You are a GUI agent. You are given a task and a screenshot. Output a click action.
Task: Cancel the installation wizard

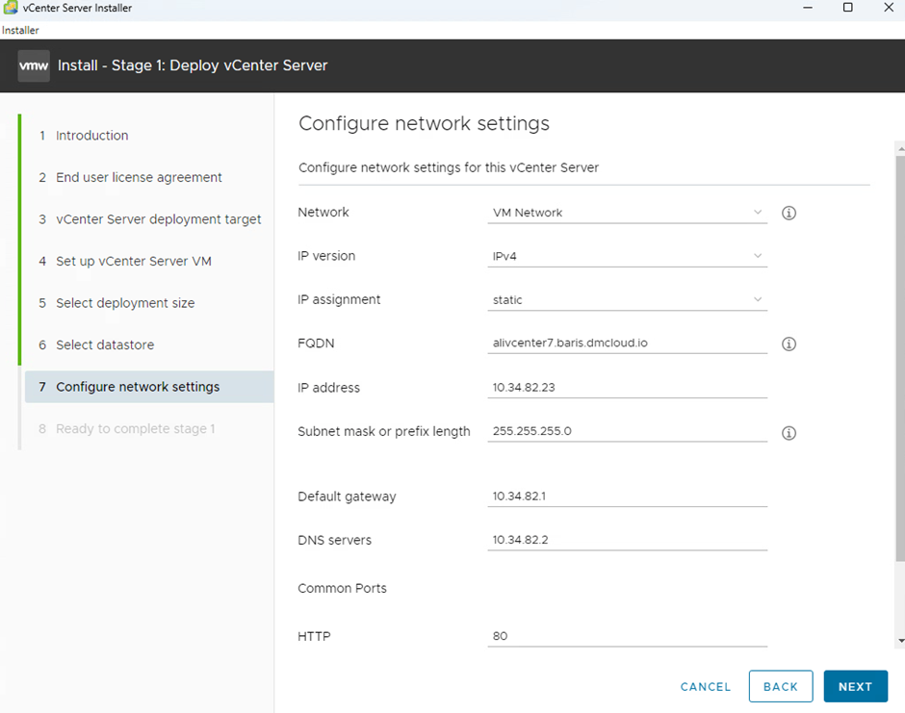705,686
